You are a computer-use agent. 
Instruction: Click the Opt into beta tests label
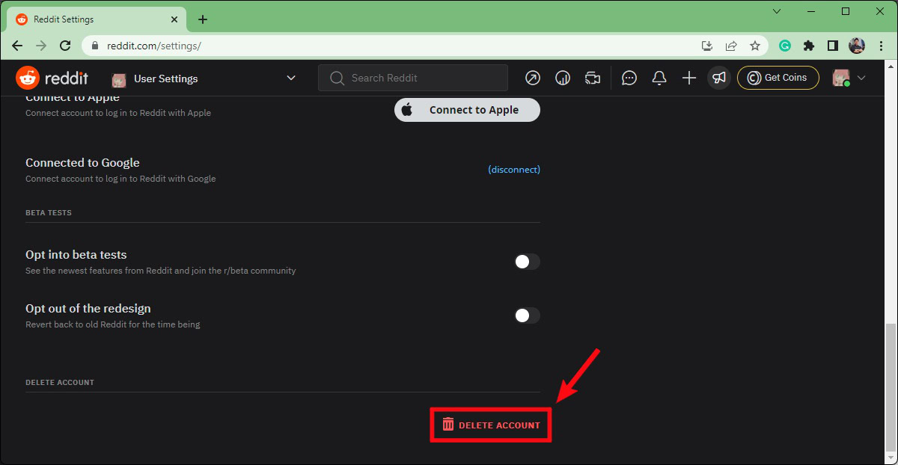[x=76, y=255]
